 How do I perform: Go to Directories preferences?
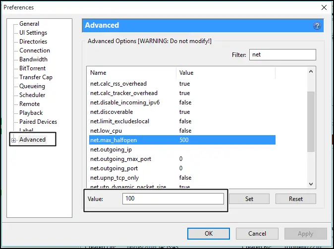coord(33,42)
